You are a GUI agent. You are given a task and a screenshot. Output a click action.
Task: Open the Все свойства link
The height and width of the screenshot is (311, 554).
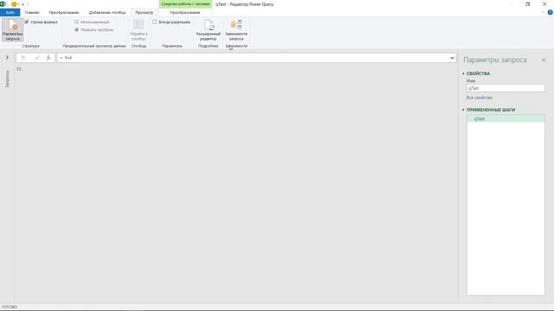pyautogui.click(x=479, y=98)
